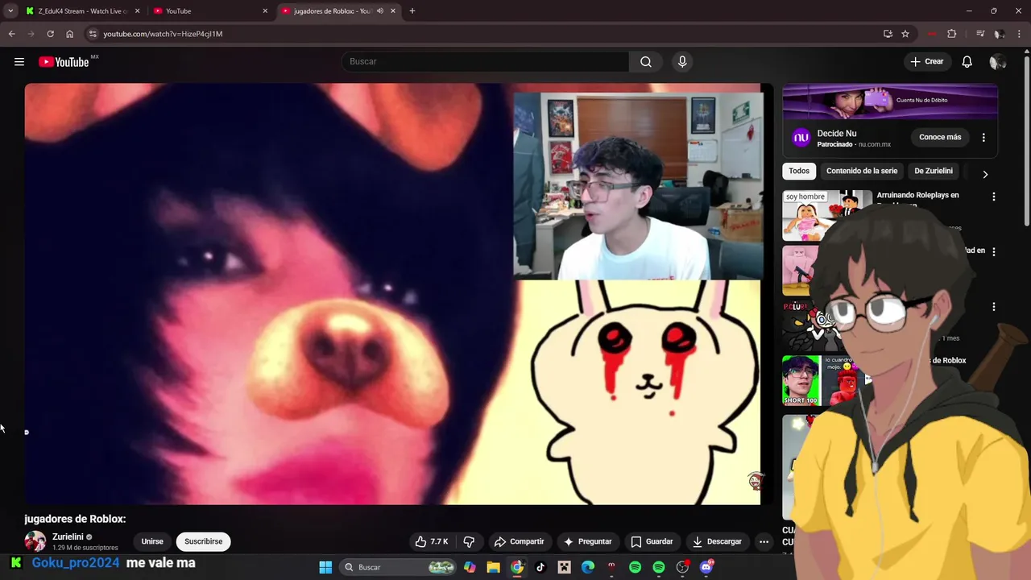The width and height of the screenshot is (1031, 580).
Task: Mute tab via speaker icon on Roblox tab
Action: [x=380, y=11]
